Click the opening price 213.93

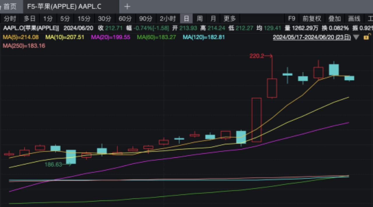188,28
